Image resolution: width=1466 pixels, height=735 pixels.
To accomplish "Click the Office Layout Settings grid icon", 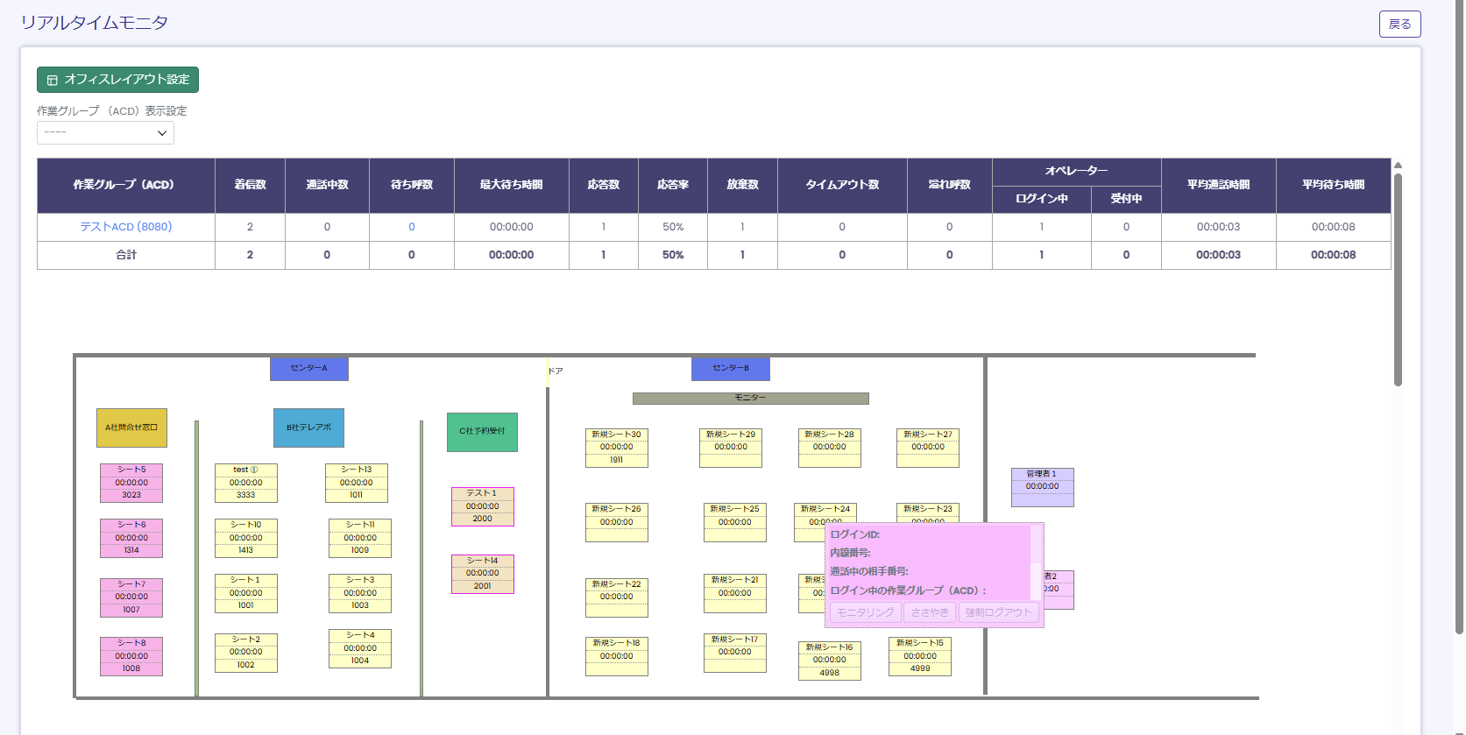I will (x=53, y=80).
